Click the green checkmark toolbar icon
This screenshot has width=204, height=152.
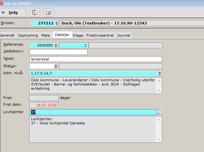tap(49, 13)
